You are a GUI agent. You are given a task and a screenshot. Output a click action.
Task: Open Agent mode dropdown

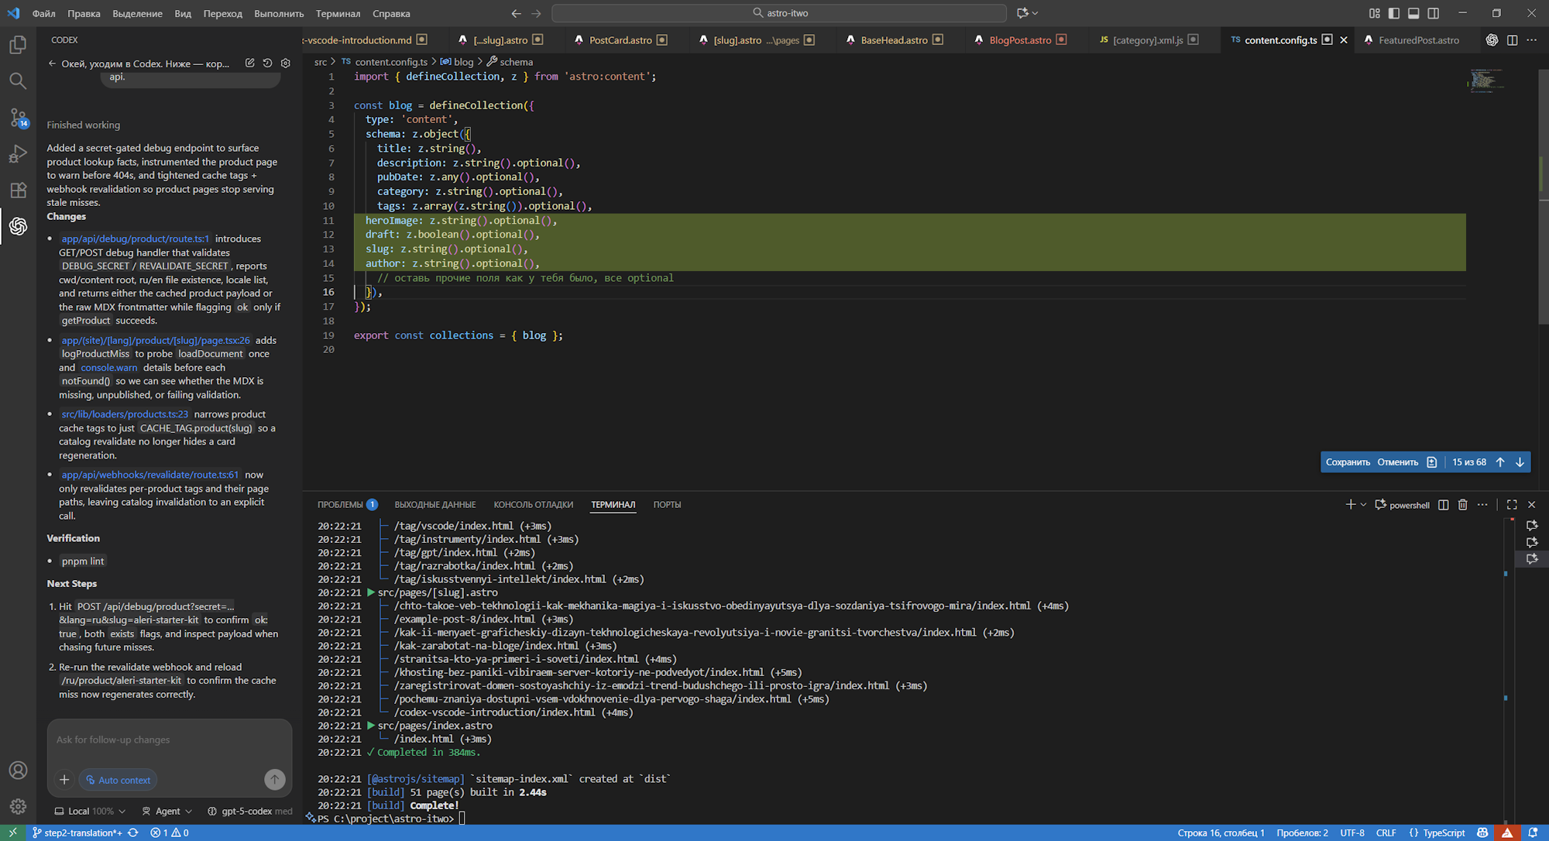click(x=167, y=812)
